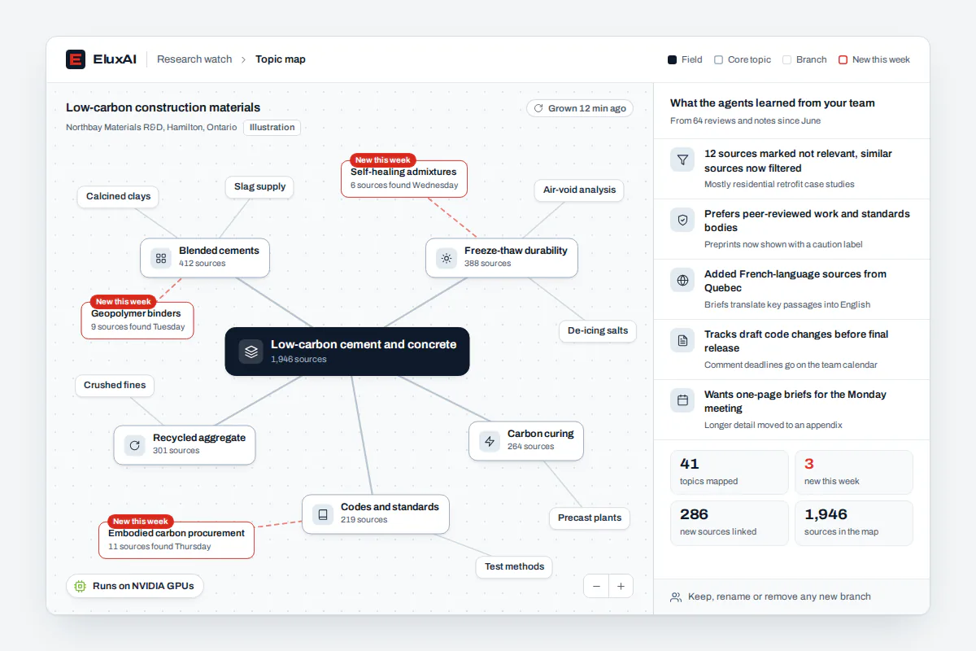Click the people icon beside Keep, rename or remove
The height and width of the screenshot is (651, 976).
(676, 597)
